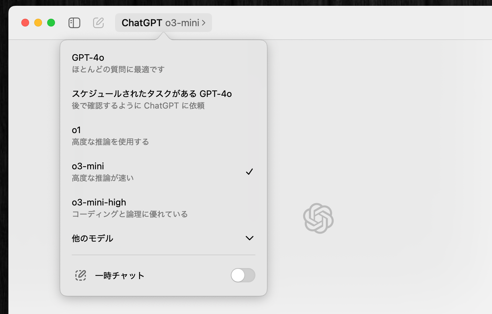The image size is (492, 314).
Task: Maximize the window with the green button
Action: coord(51,23)
